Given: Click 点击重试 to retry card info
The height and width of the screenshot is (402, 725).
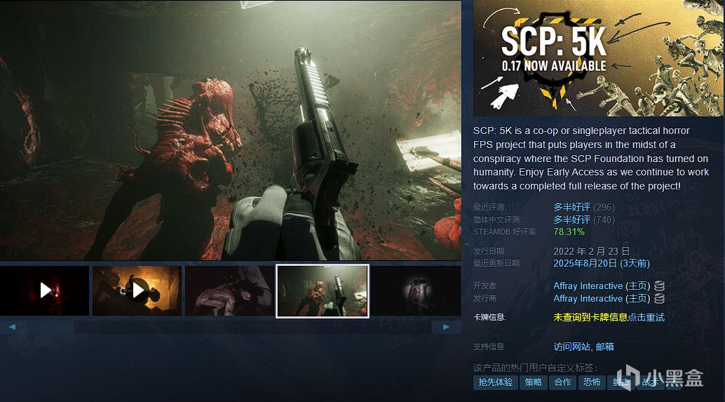Looking at the screenshot, I should click(646, 317).
